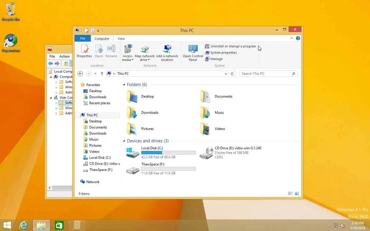Open Customize Quick Access Toolbar arrow
Viewport: 370px width, 231px height.
(98, 31)
